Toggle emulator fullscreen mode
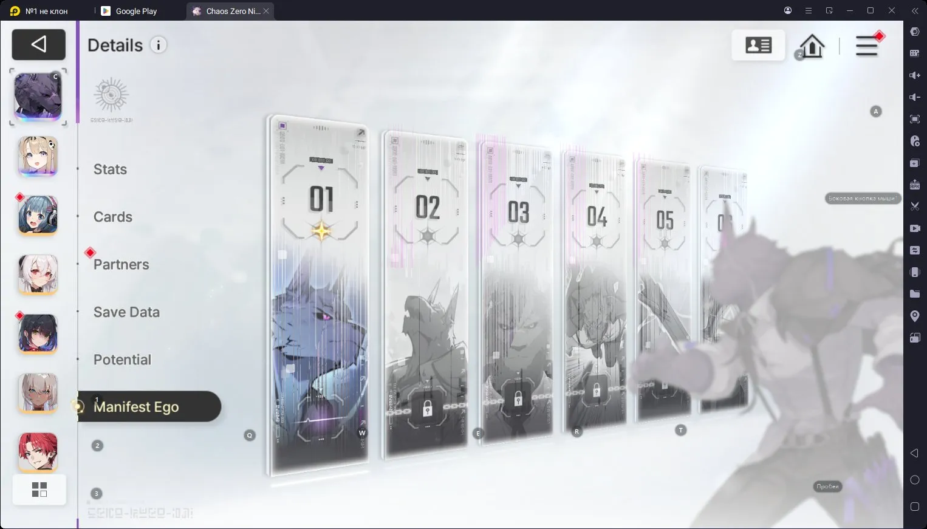The image size is (927, 529). [915, 119]
